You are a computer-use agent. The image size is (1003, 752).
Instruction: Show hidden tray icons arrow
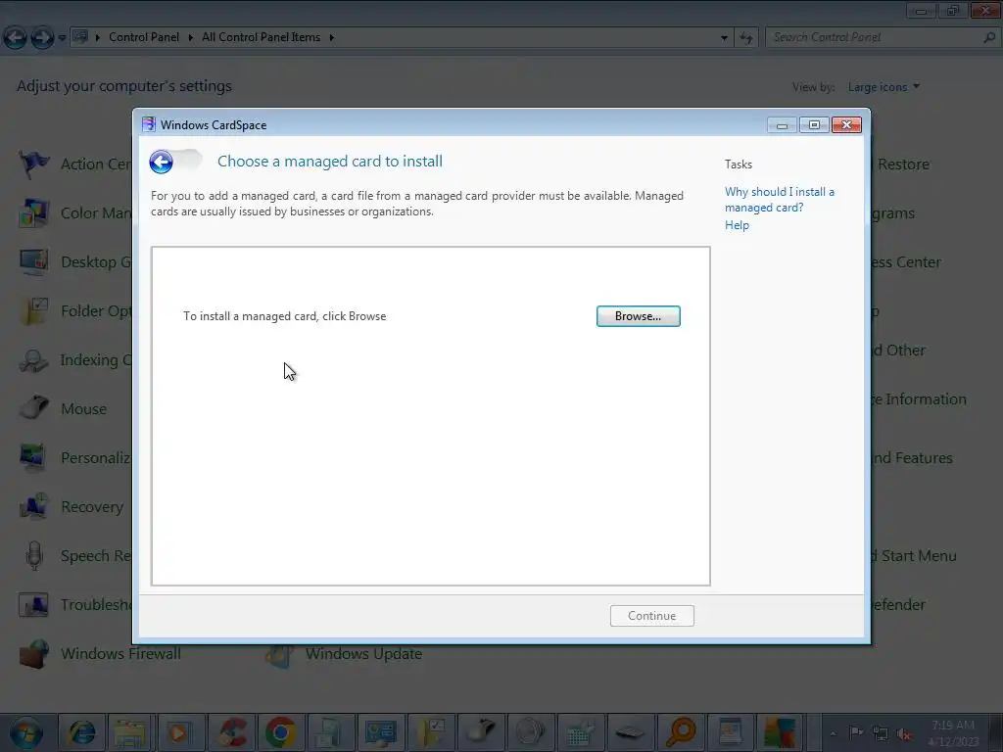click(x=833, y=734)
